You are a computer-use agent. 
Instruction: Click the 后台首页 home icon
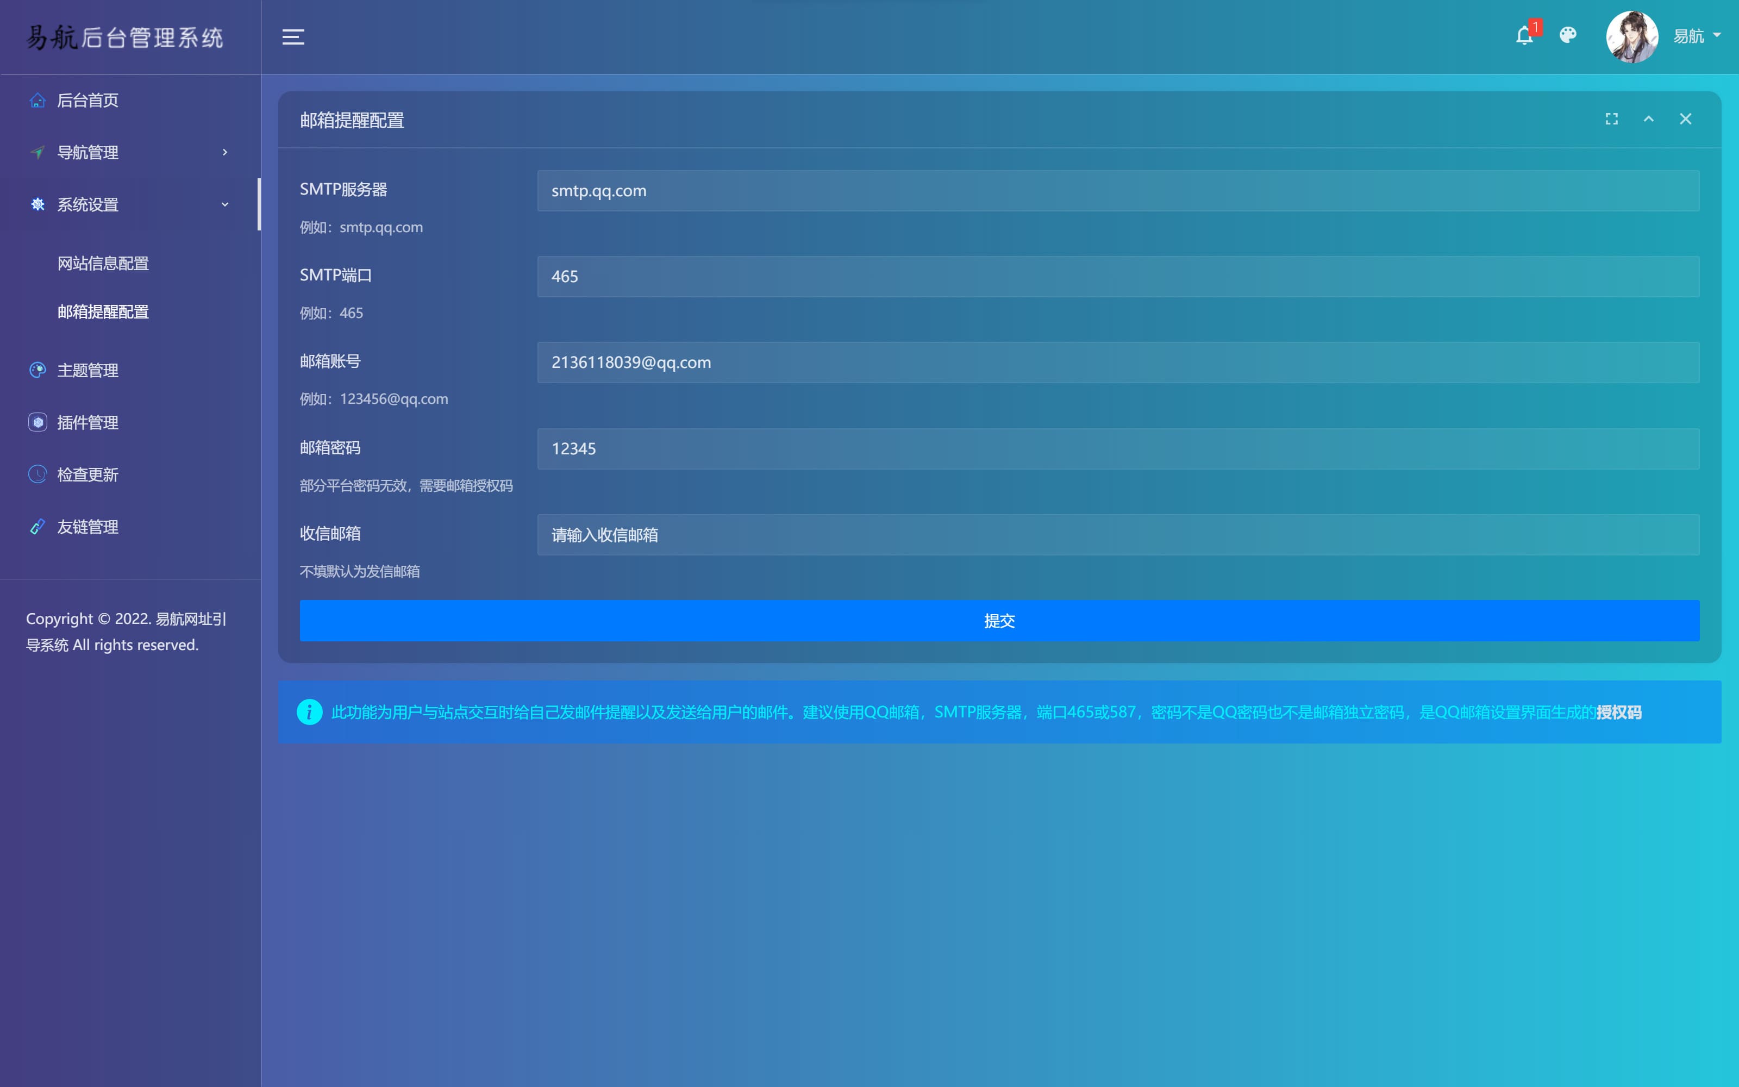pos(37,100)
